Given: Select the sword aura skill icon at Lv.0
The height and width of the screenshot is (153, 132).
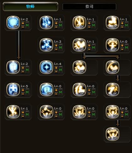Looking at the screenshot, I should click(x=46, y=90).
